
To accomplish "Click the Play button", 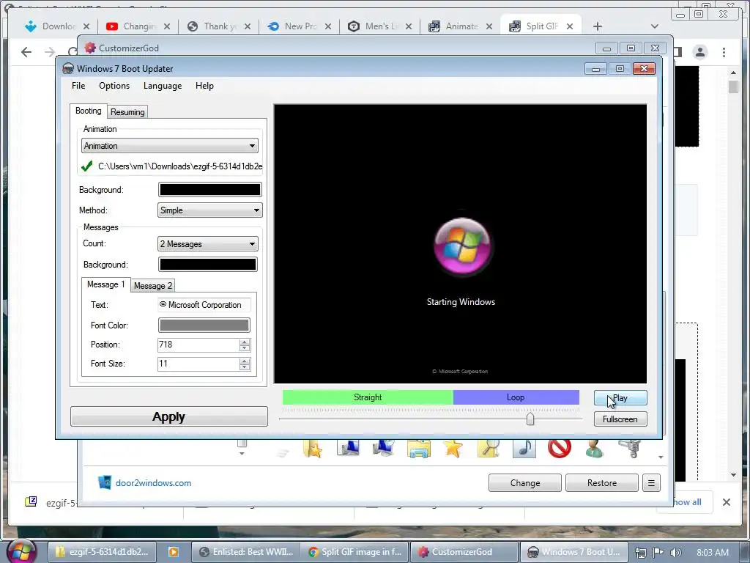I will click(620, 398).
